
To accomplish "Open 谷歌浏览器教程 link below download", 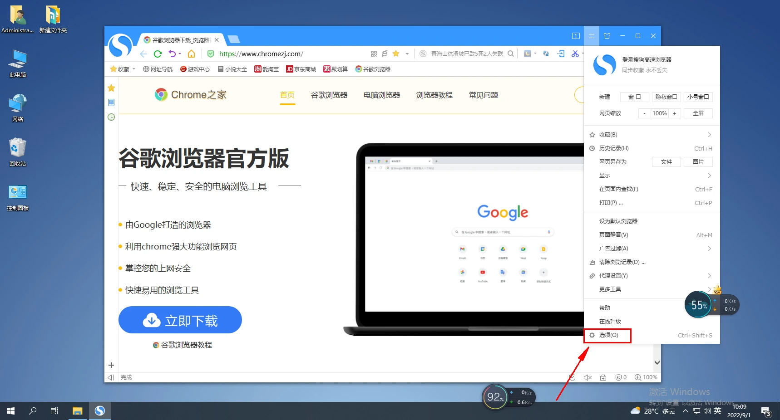I will (183, 345).
